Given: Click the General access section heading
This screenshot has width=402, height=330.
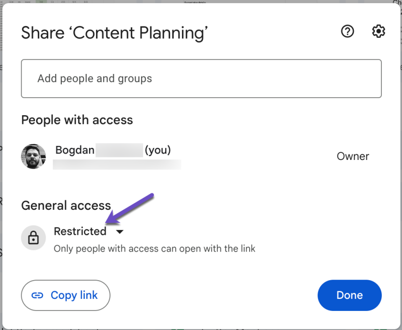Looking at the screenshot, I should [66, 205].
